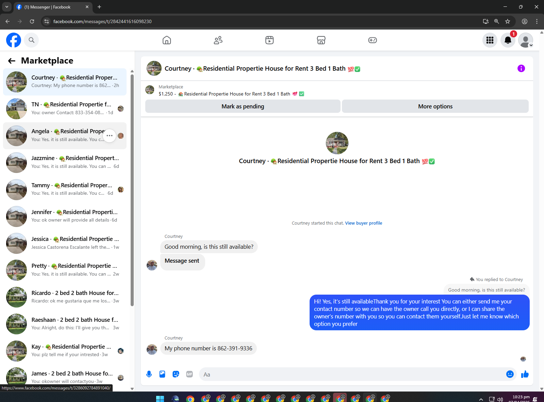Open Jennifer conversation
The height and width of the screenshot is (402, 544).
pyautogui.click(x=65, y=216)
